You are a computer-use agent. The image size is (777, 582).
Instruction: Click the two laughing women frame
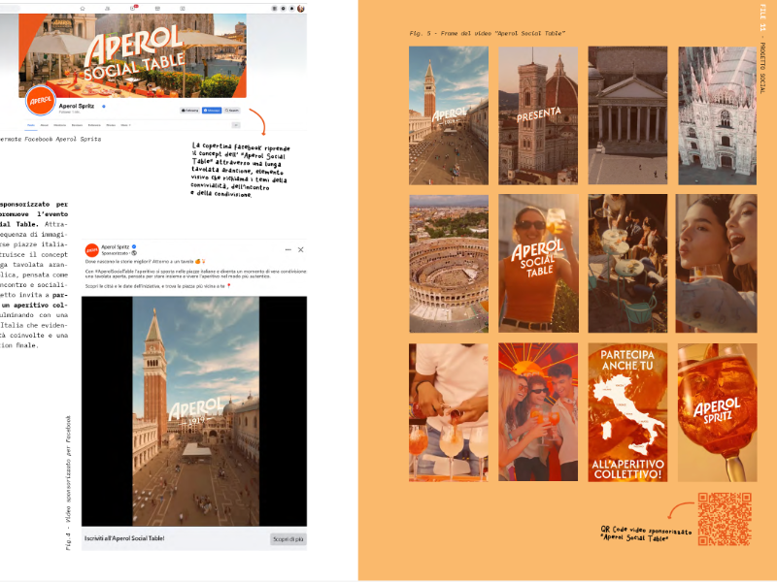(x=717, y=263)
